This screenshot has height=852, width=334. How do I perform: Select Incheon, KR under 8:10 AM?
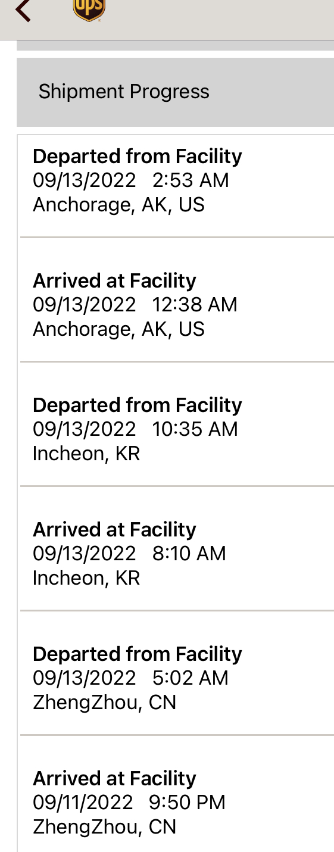tap(86, 578)
